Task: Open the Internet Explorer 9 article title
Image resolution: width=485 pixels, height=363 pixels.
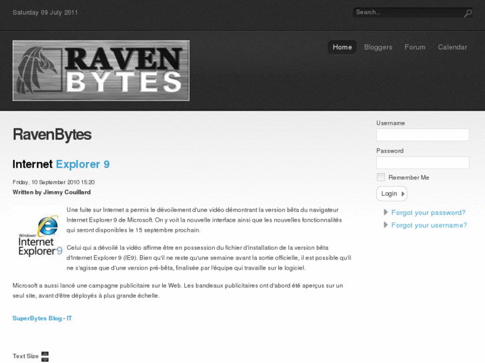Action: (61, 164)
